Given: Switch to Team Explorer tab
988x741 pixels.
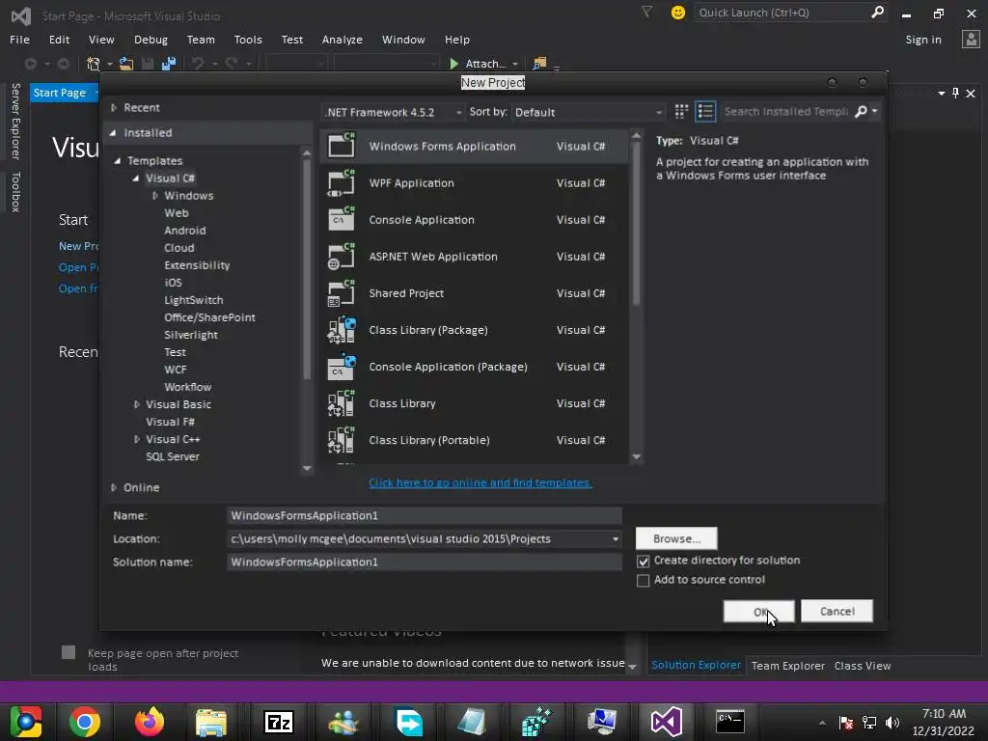Looking at the screenshot, I should [787, 666].
